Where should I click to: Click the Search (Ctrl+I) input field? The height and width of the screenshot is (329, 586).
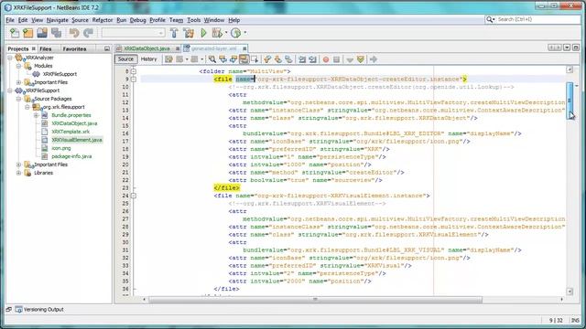click(x=537, y=19)
